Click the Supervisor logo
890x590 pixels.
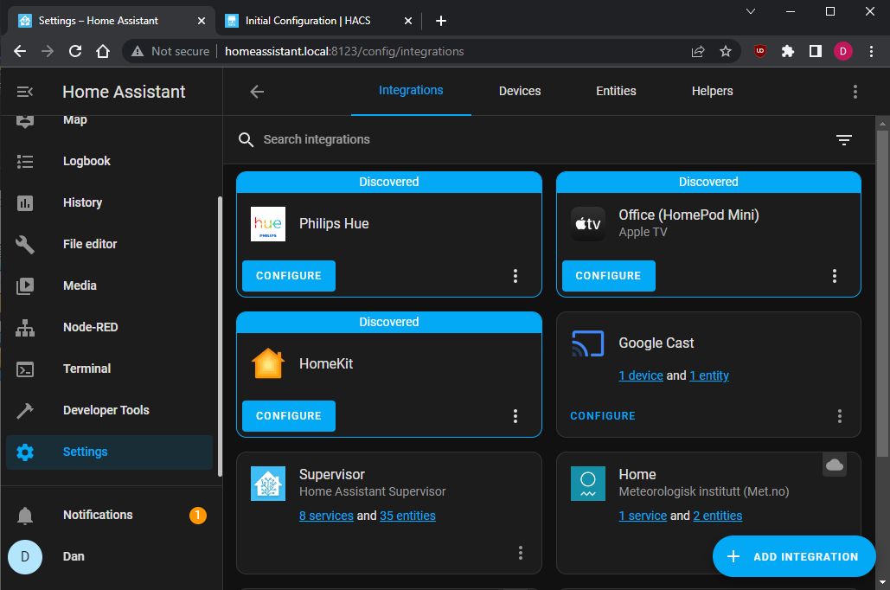coord(268,484)
